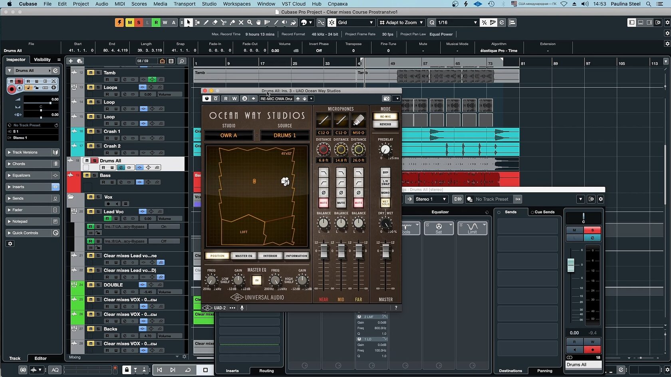Image resolution: width=671 pixels, height=377 pixels.
Task: Select REVERB mode button
Action: (385, 124)
